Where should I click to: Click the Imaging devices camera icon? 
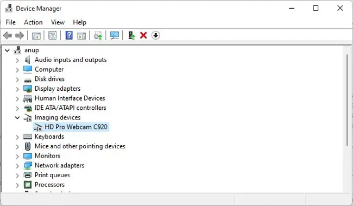click(28, 117)
